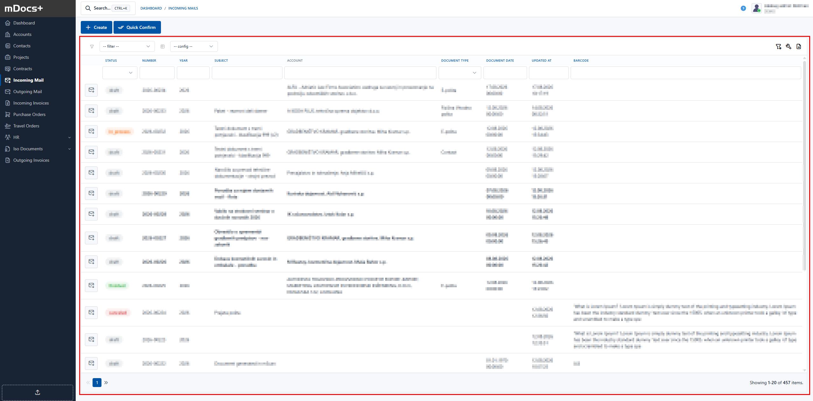
Task: Click the Subject column filter field
Action: pos(247,73)
